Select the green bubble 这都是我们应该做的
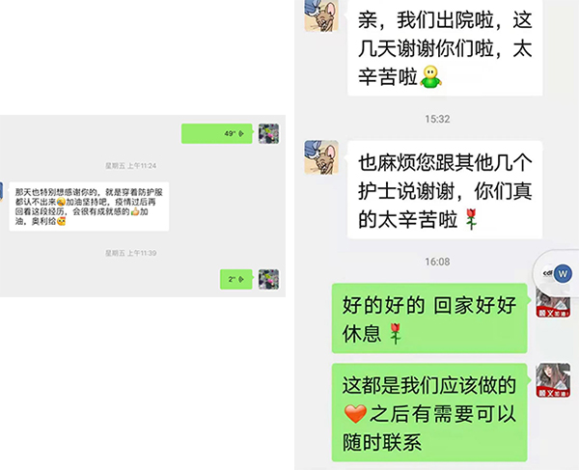579x470 pixels. click(429, 412)
